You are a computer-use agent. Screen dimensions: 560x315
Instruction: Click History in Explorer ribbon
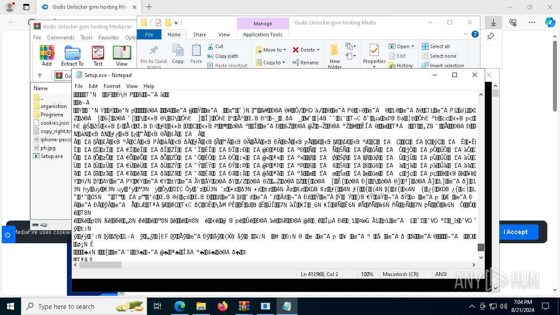[x=401, y=66]
